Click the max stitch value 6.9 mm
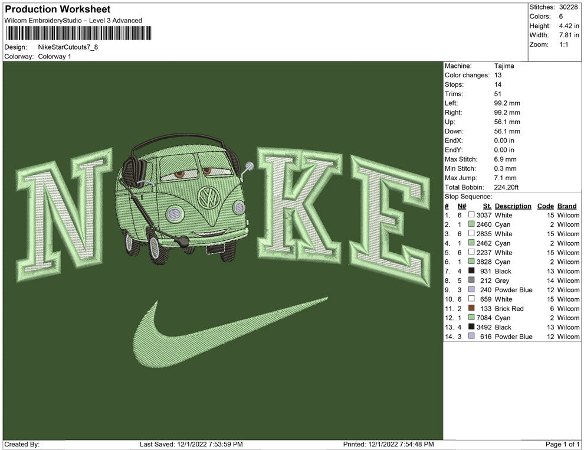584x450 pixels. pyautogui.click(x=505, y=159)
